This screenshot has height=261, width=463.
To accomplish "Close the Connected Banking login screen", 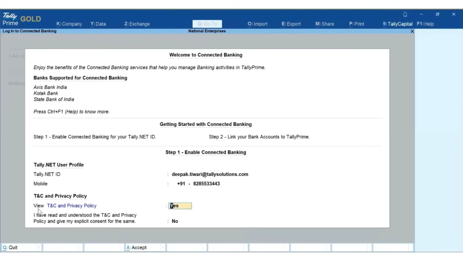I will click(412, 31).
